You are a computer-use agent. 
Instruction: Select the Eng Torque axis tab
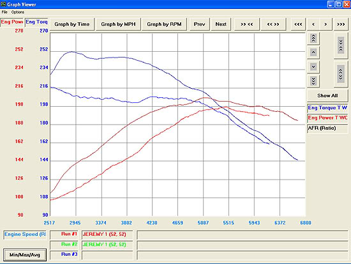(36, 22)
